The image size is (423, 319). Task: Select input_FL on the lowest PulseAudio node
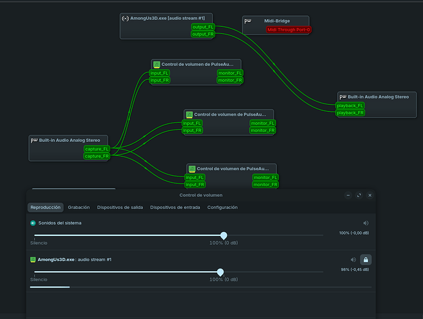pyautogui.click(x=195, y=177)
